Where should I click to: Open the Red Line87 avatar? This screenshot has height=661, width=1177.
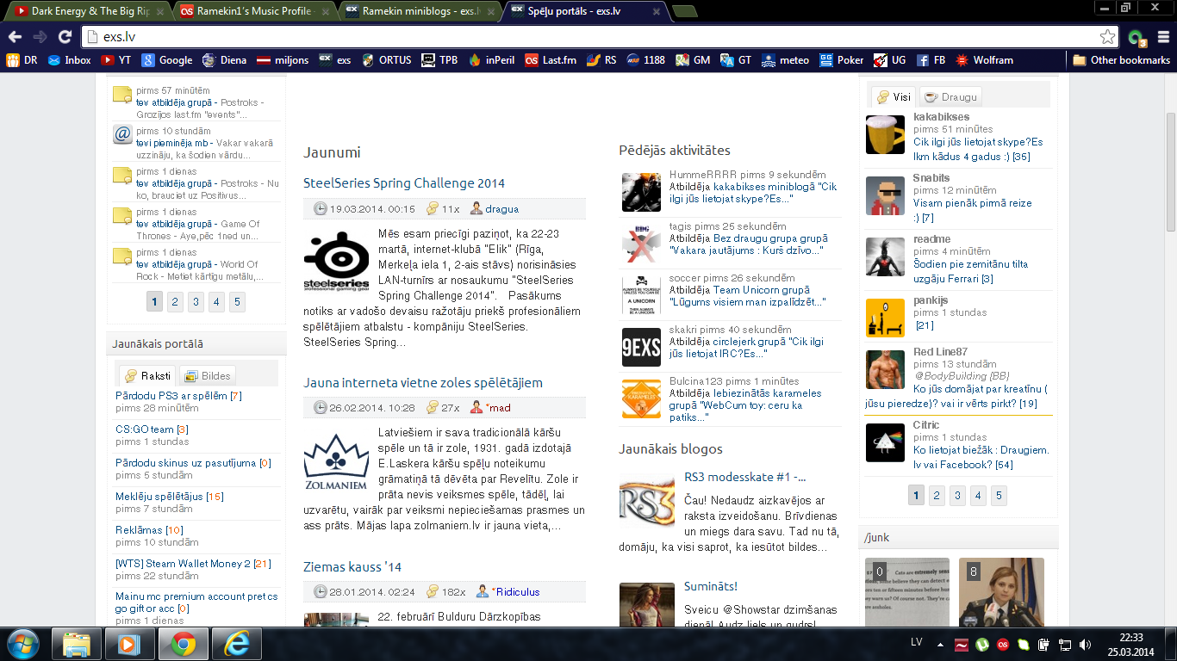(x=885, y=370)
